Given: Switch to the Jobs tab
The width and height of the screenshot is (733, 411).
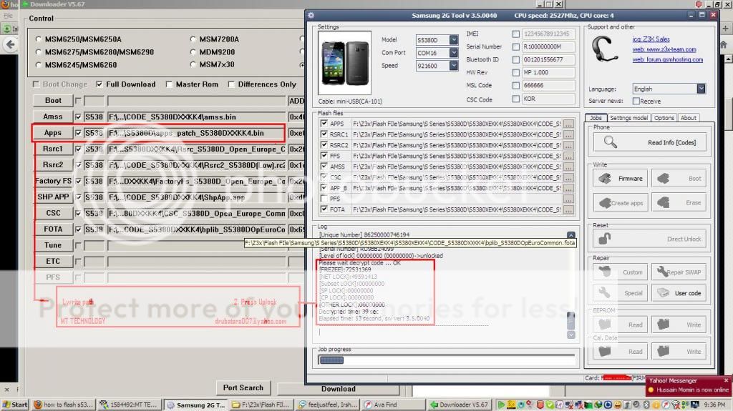Looking at the screenshot, I should coord(596,118).
